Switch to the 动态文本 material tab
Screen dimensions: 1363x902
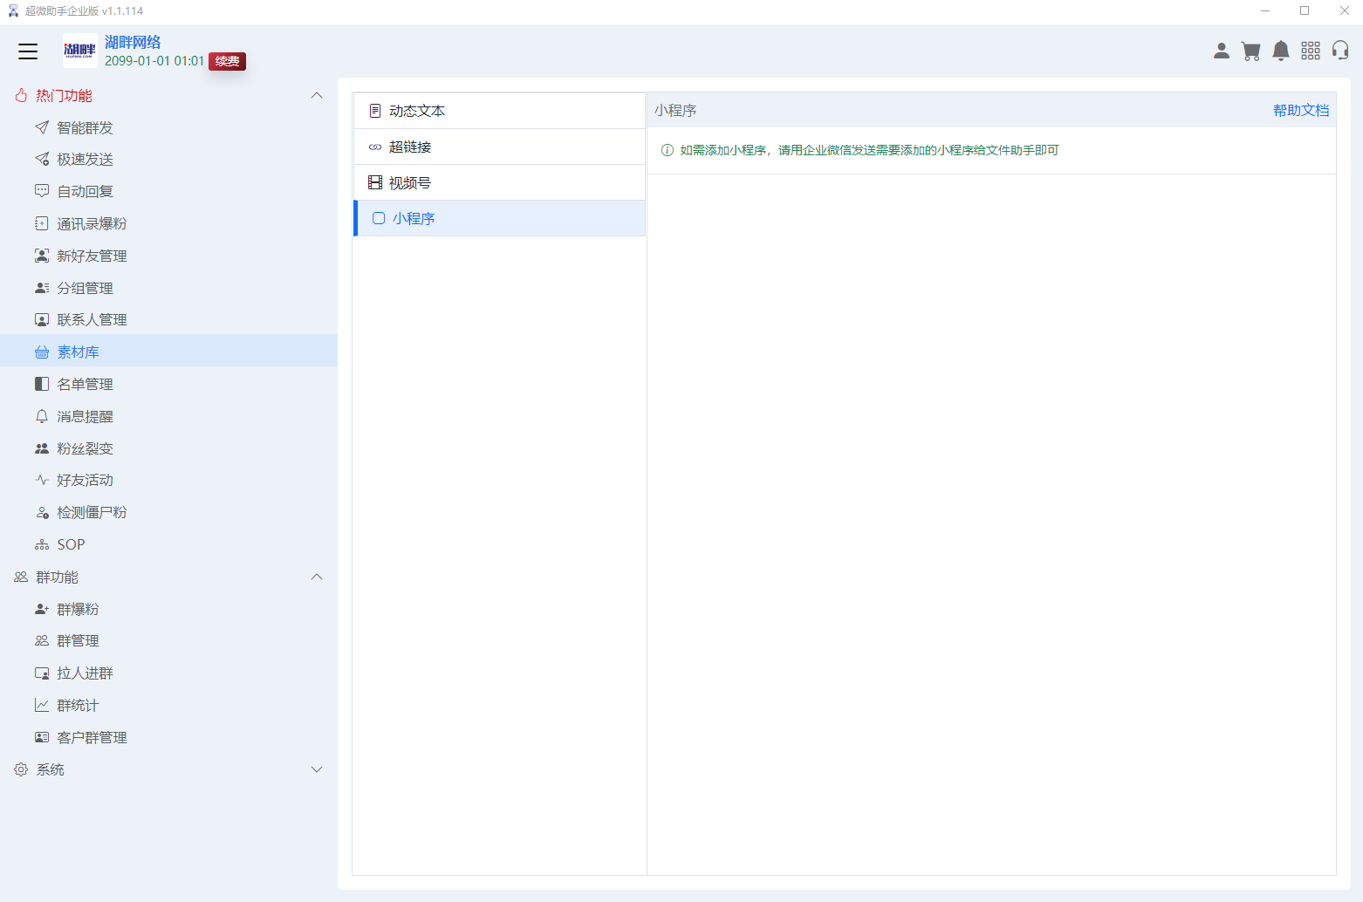417,111
